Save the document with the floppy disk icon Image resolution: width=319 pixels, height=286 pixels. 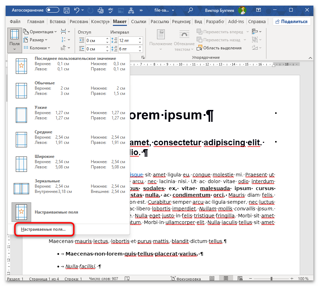(67, 10)
